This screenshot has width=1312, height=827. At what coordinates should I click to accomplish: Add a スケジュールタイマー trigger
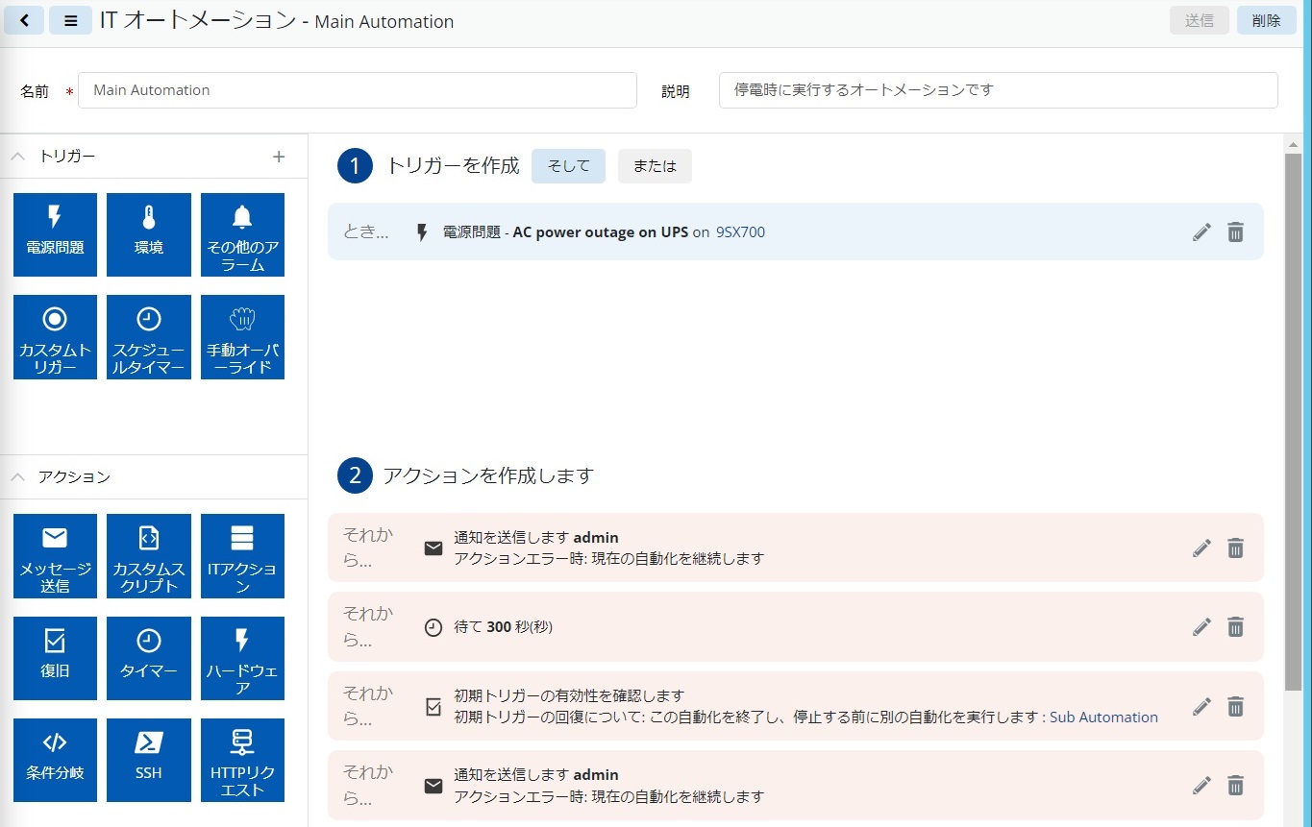pos(149,336)
